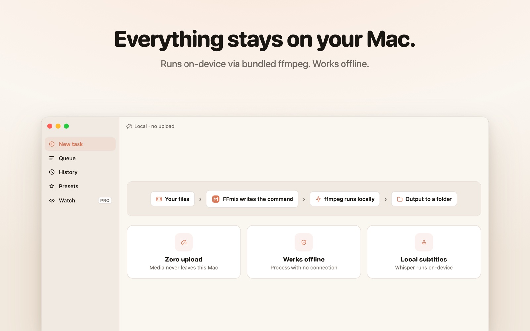Open the Queue section
The width and height of the screenshot is (530, 331).
click(80, 158)
